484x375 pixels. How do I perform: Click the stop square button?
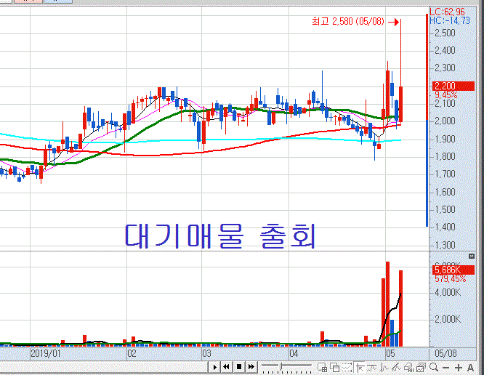point(239,367)
